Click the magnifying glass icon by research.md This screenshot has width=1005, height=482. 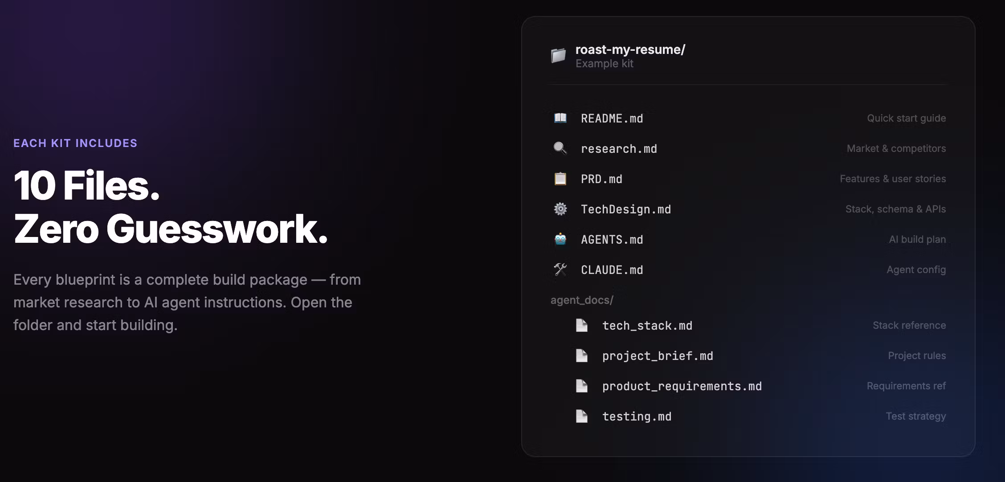coord(560,148)
